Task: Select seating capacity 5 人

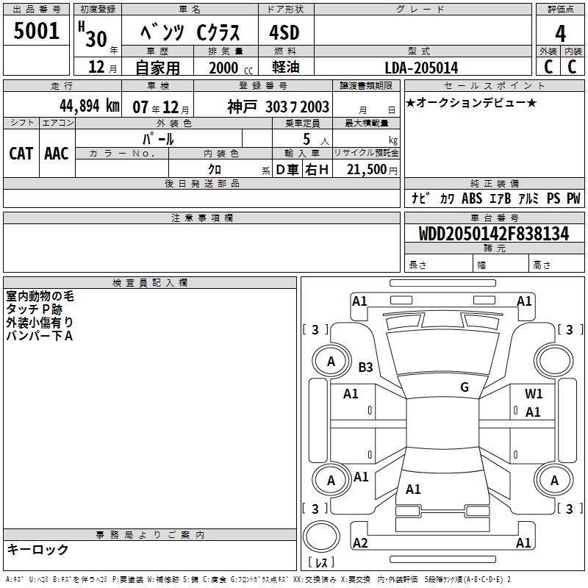Action: point(316,140)
